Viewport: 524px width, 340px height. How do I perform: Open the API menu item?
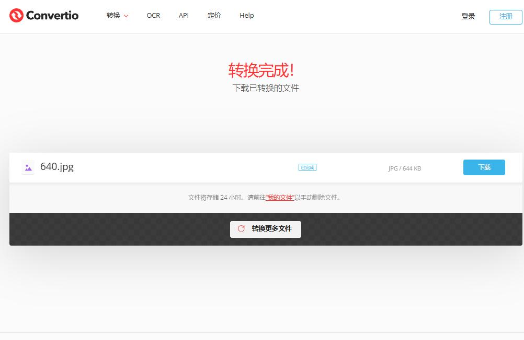coord(184,16)
